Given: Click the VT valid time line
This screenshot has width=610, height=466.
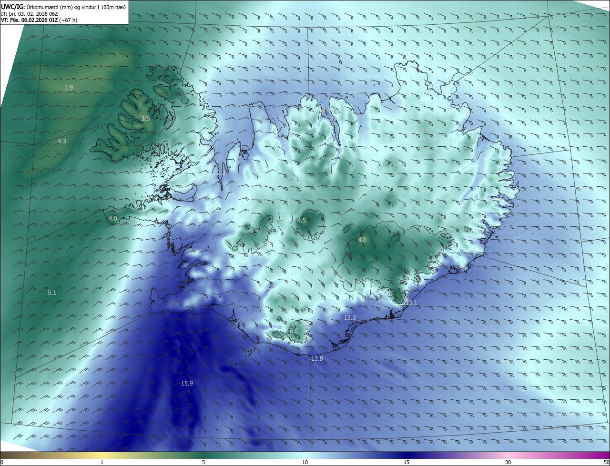Looking at the screenshot, I should [39, 20].
